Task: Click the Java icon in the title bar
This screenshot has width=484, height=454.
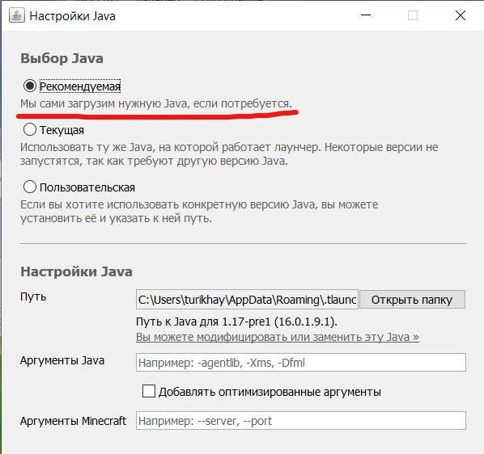Action: 17,15
